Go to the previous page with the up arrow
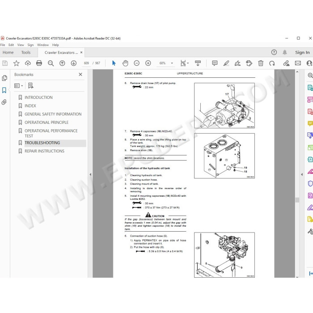This screenshot has width=313, height=313. (62, 63)
